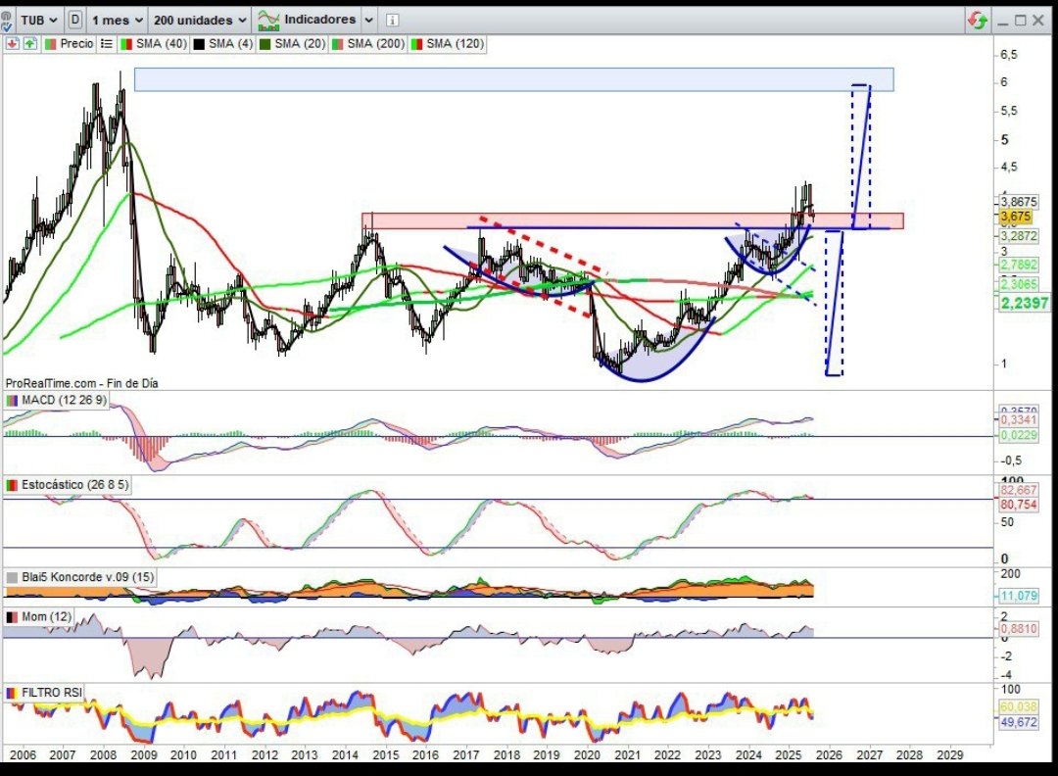Viewport: 1058px width, 776px height.
Task: Click the 3,2872 SMA value label
Action: coord(1018,236)
